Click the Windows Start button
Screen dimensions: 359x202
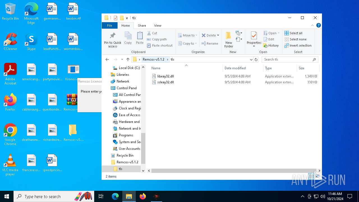point(7,196)
